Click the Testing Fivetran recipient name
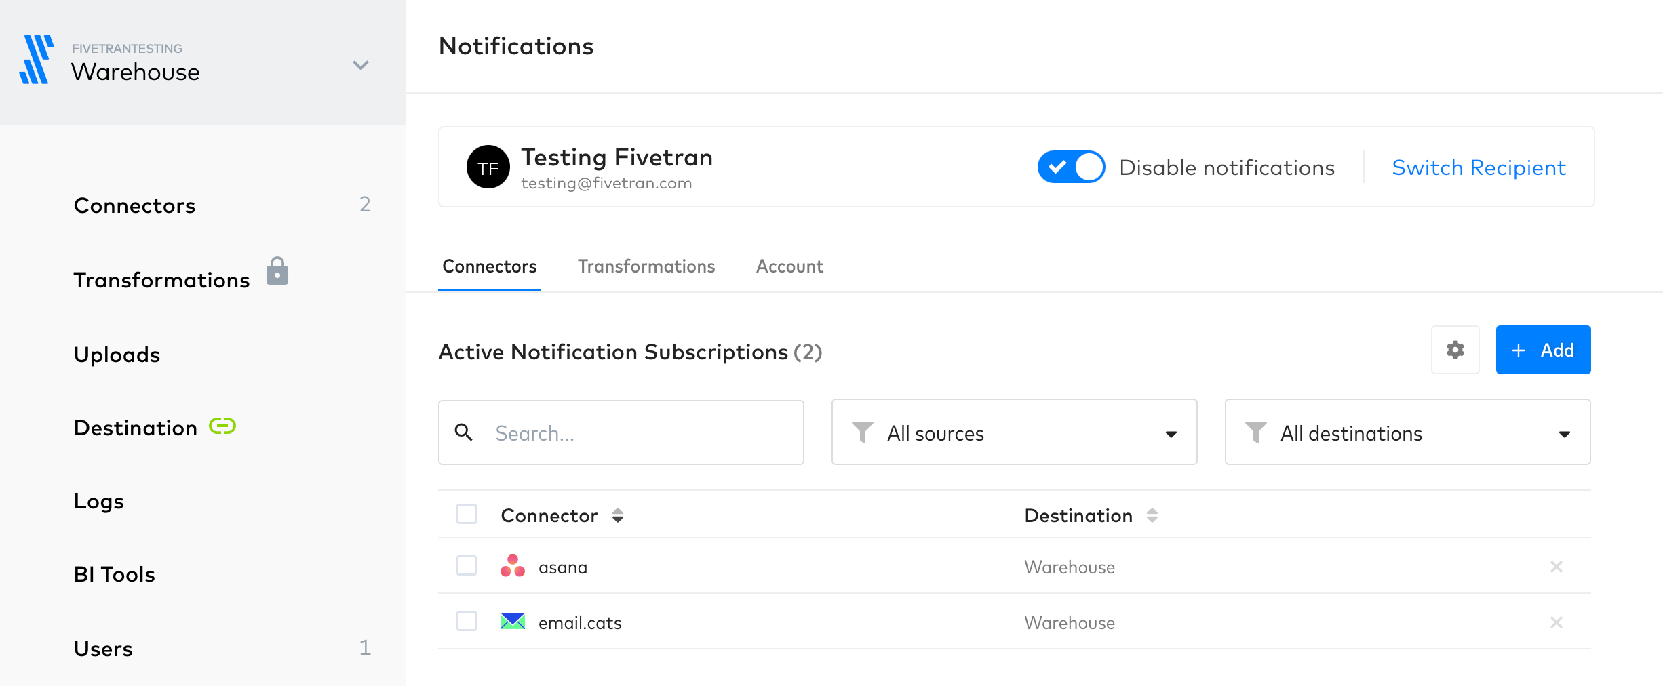 [x=617, y=157]
